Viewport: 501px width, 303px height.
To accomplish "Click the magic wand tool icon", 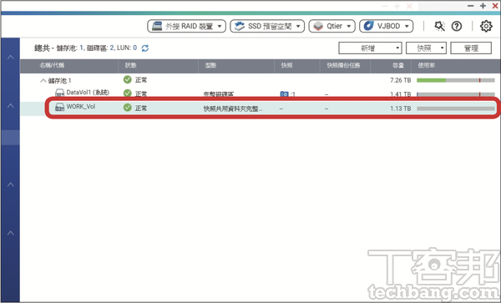I will pyautogui.click(x=440, y=26).
